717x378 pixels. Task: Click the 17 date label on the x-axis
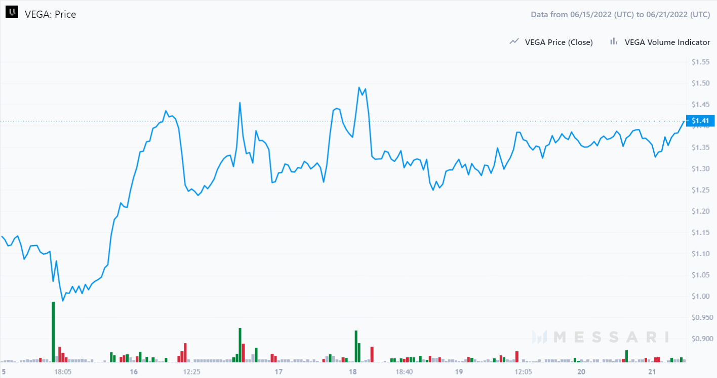278,371
